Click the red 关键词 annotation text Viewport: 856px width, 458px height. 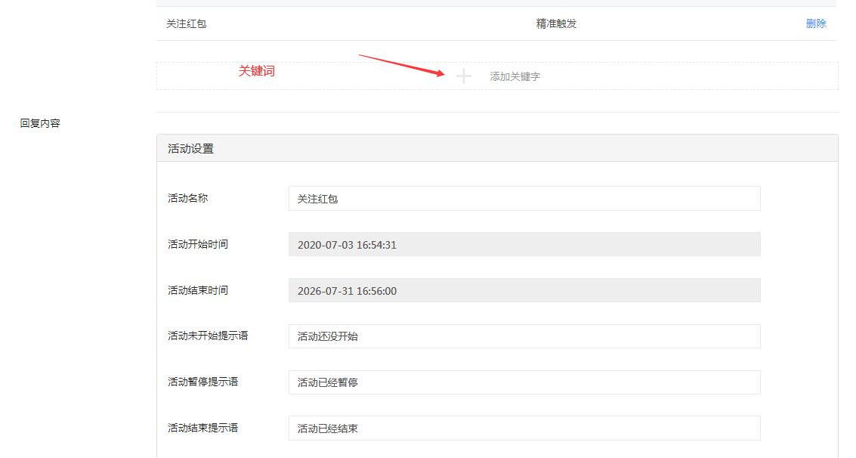click(x=257, y=71)
